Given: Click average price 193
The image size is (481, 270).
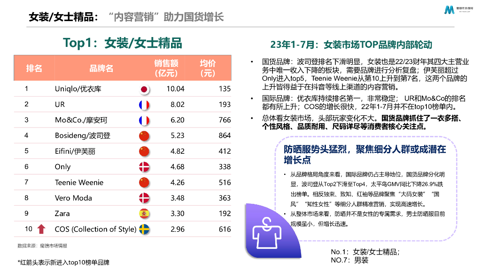Looking at the screenshot, I should [x=225, y=105].
